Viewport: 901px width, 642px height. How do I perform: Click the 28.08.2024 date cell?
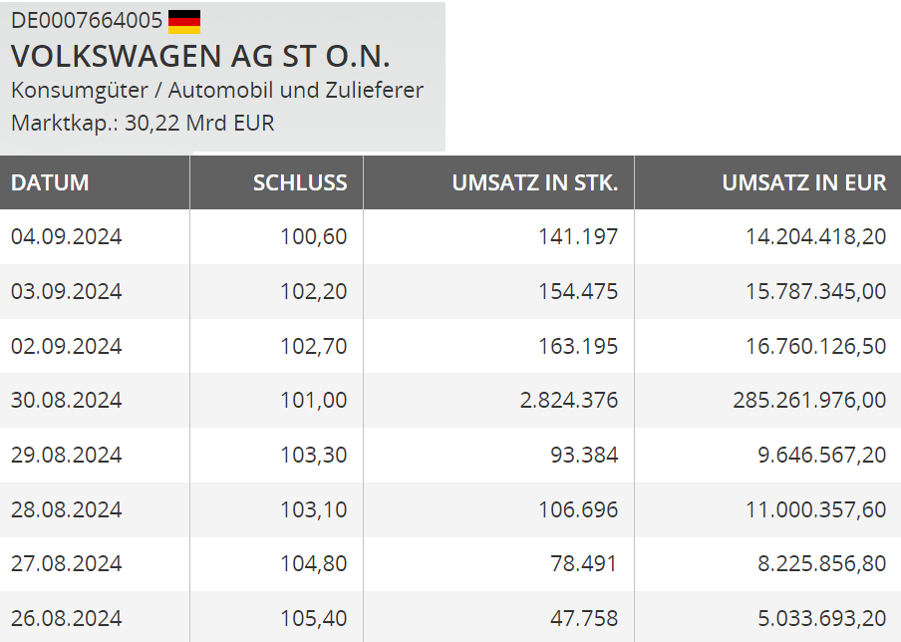click(x=67, y=509)
